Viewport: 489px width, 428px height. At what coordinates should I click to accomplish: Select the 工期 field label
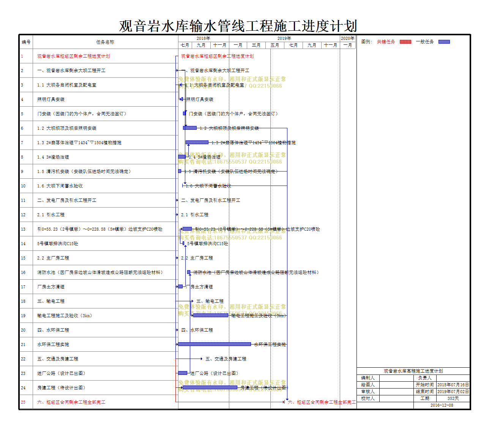[425, 398]
